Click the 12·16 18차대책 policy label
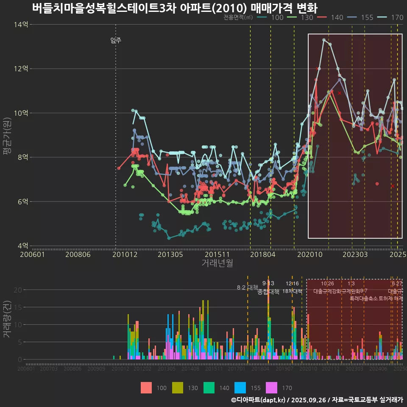The height and width of the screenshot is (407, 407). (x=292, y=287)
